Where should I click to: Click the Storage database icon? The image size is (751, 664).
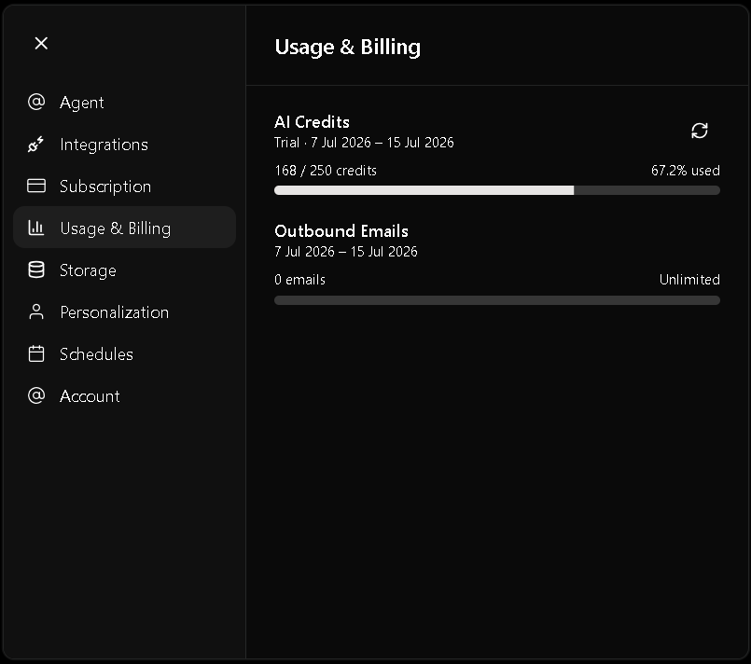pos(36,270)
